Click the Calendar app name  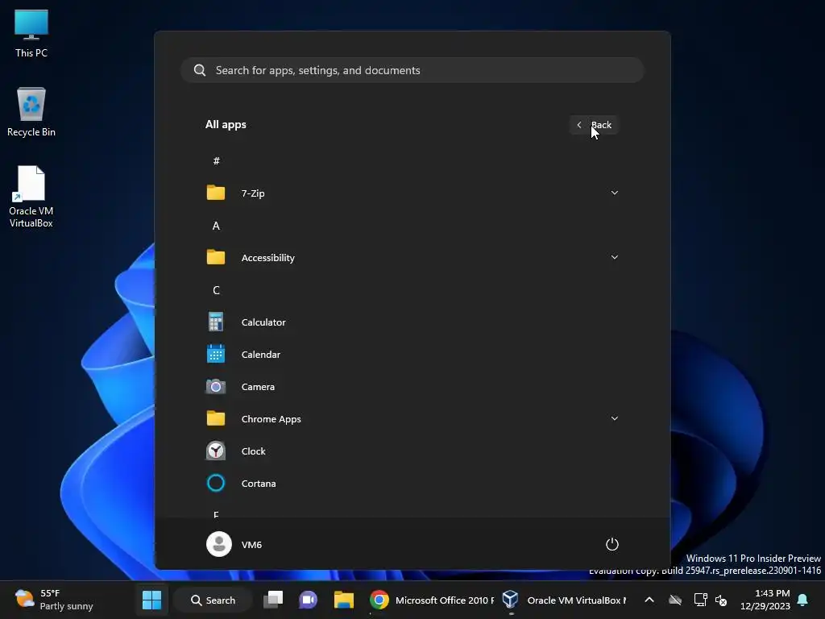261,354
